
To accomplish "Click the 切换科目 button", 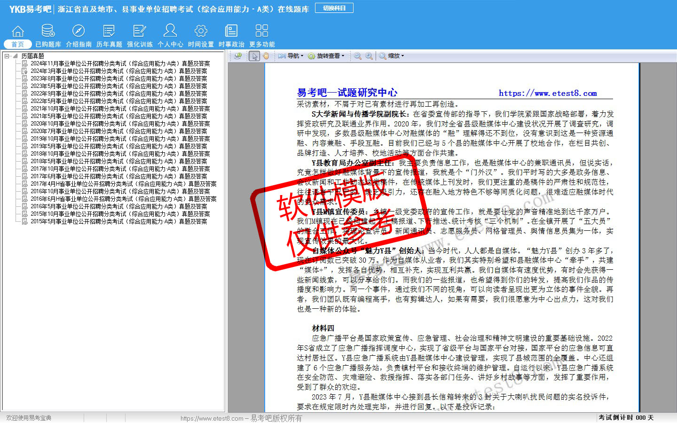I will (334, 8).
